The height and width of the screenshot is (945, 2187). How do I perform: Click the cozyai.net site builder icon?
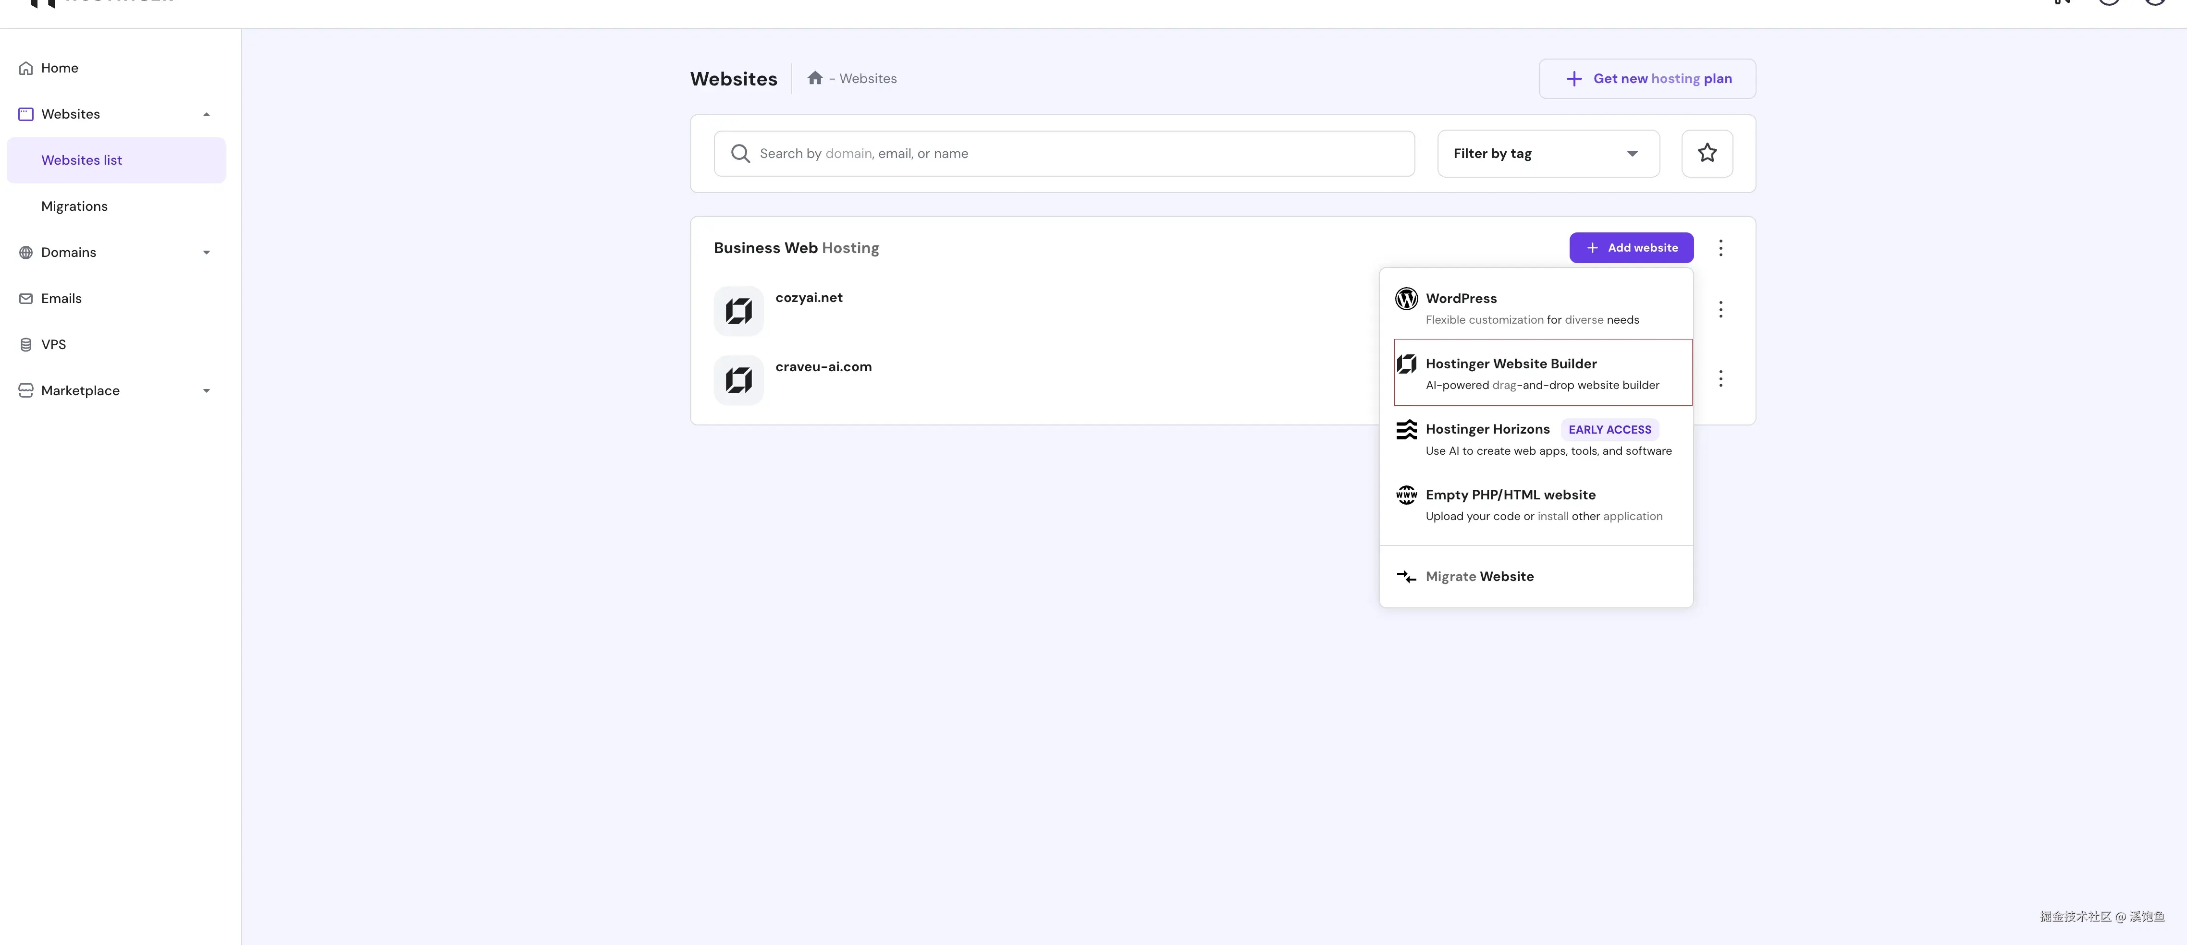click(x=738, y=311)
